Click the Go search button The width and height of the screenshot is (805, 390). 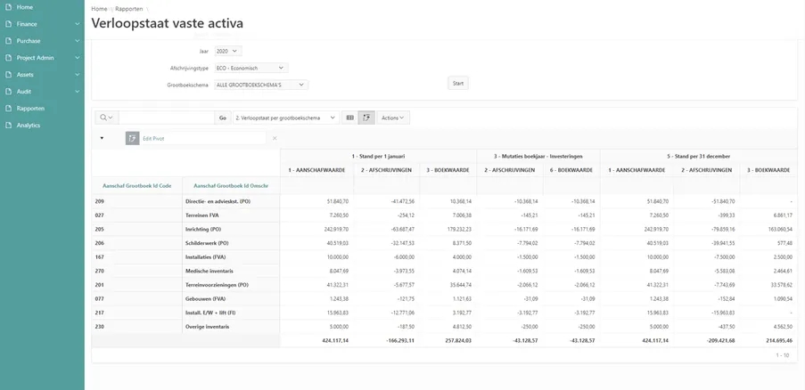222,118
